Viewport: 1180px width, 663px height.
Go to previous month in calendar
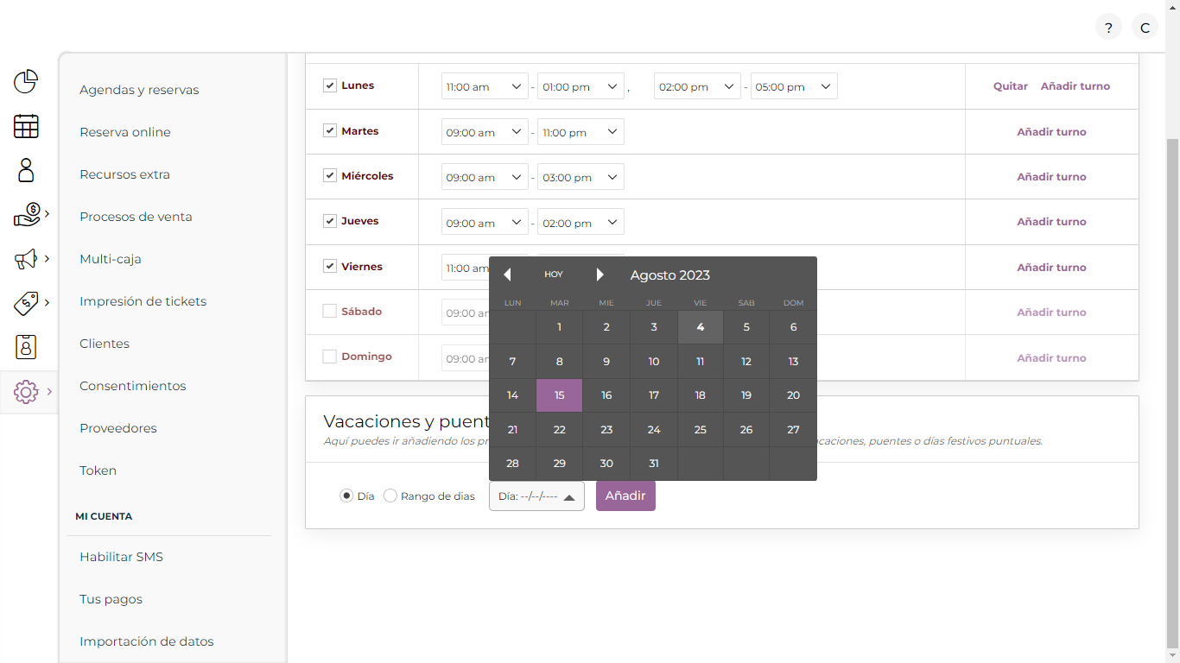pos(507,275)
